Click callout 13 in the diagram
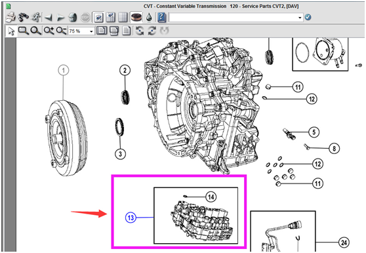The image size is (366, 253). [x=131, y=218]
